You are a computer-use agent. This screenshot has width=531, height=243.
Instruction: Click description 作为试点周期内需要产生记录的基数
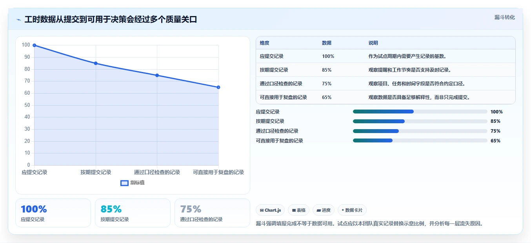pos(407,56)
